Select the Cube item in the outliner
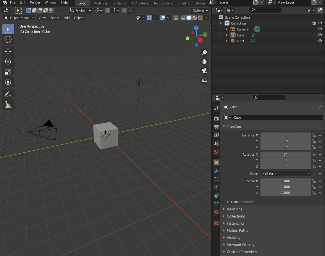The image size is (325, 256). point(240,35)
